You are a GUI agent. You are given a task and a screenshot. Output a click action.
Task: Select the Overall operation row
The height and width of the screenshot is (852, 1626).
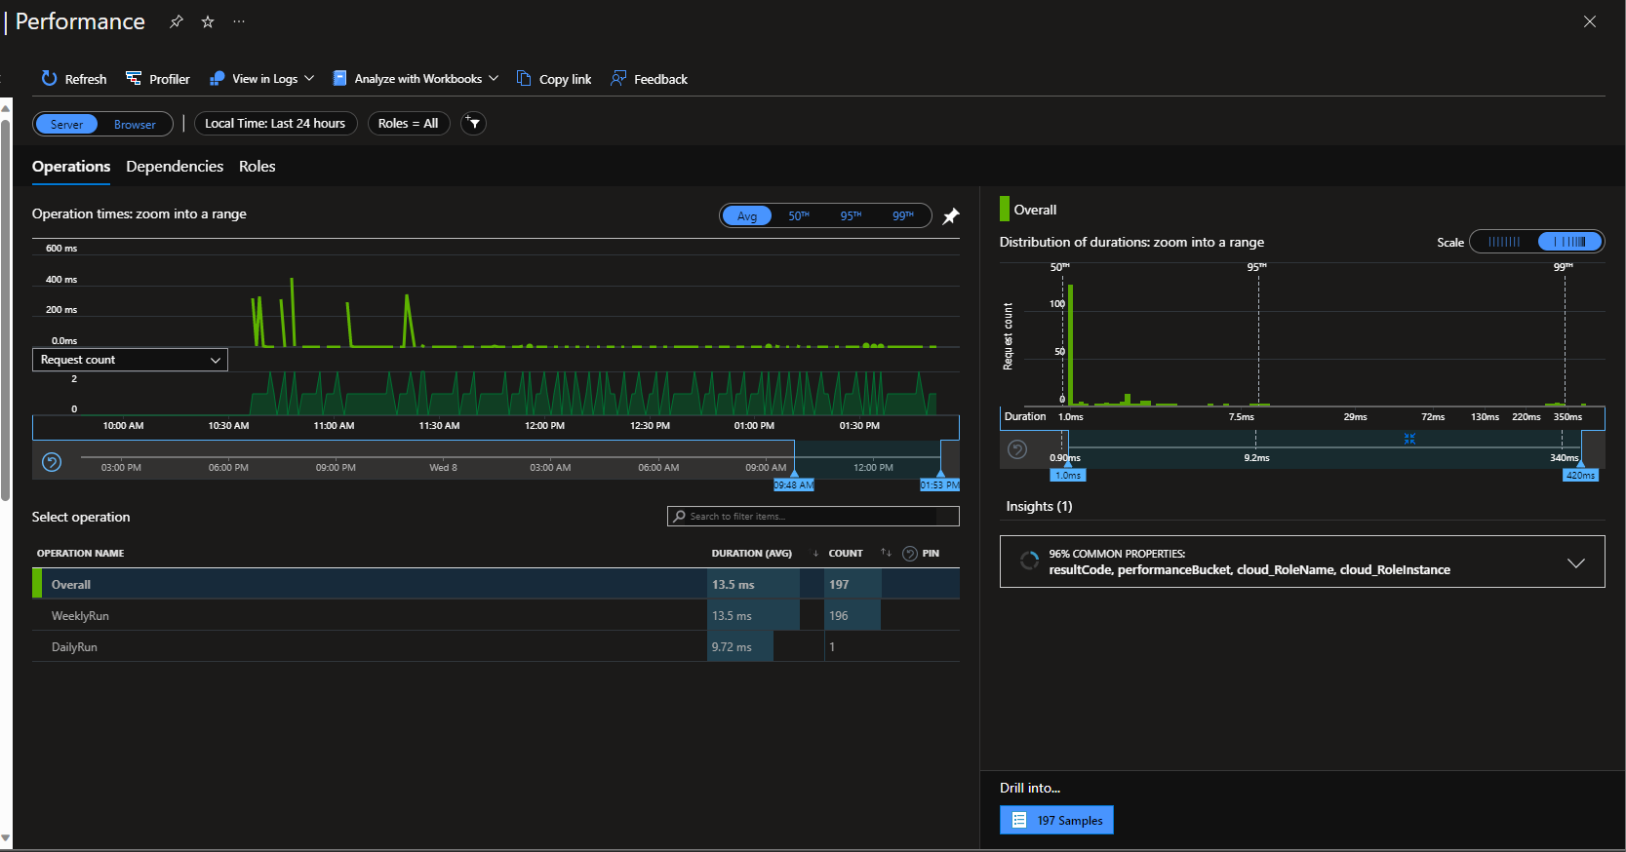point(496,584)
